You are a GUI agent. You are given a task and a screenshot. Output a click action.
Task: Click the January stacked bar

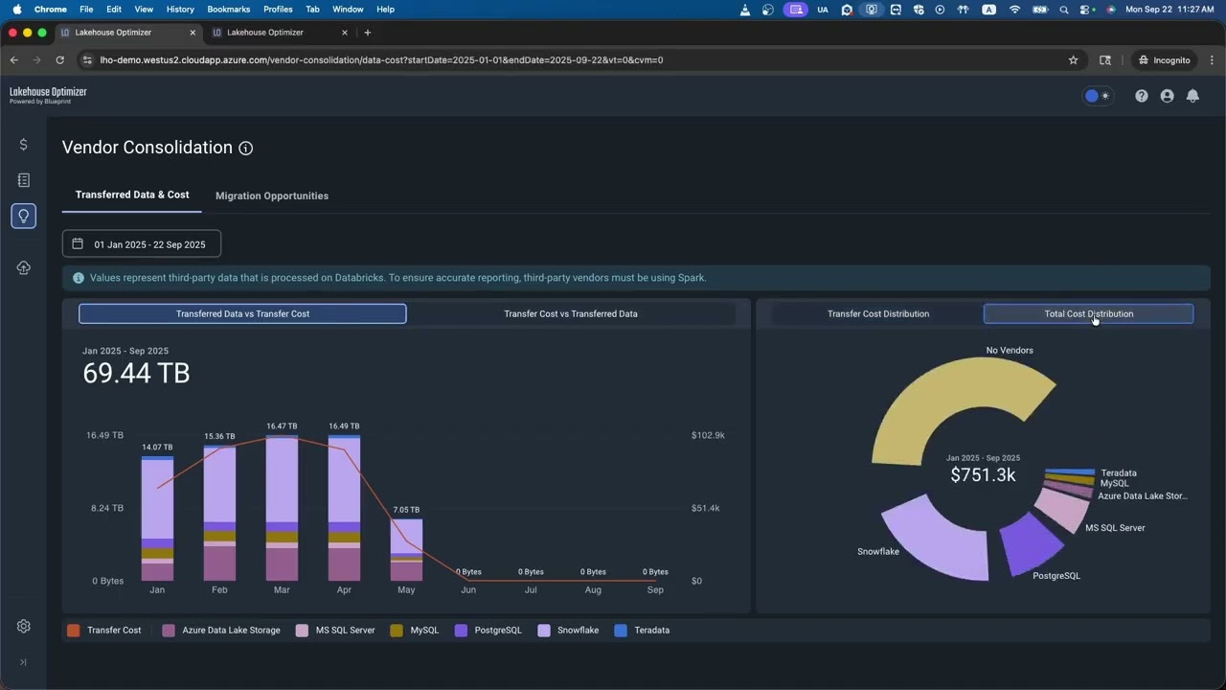point(157,518)
